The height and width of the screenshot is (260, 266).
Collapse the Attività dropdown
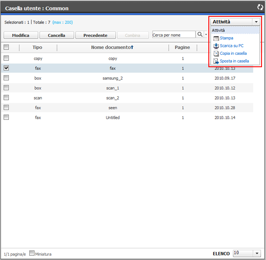click(x=256, y=22)
